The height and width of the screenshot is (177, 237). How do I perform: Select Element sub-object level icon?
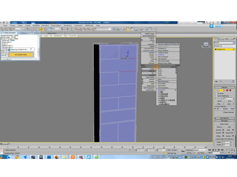click(x=230, y=90)
